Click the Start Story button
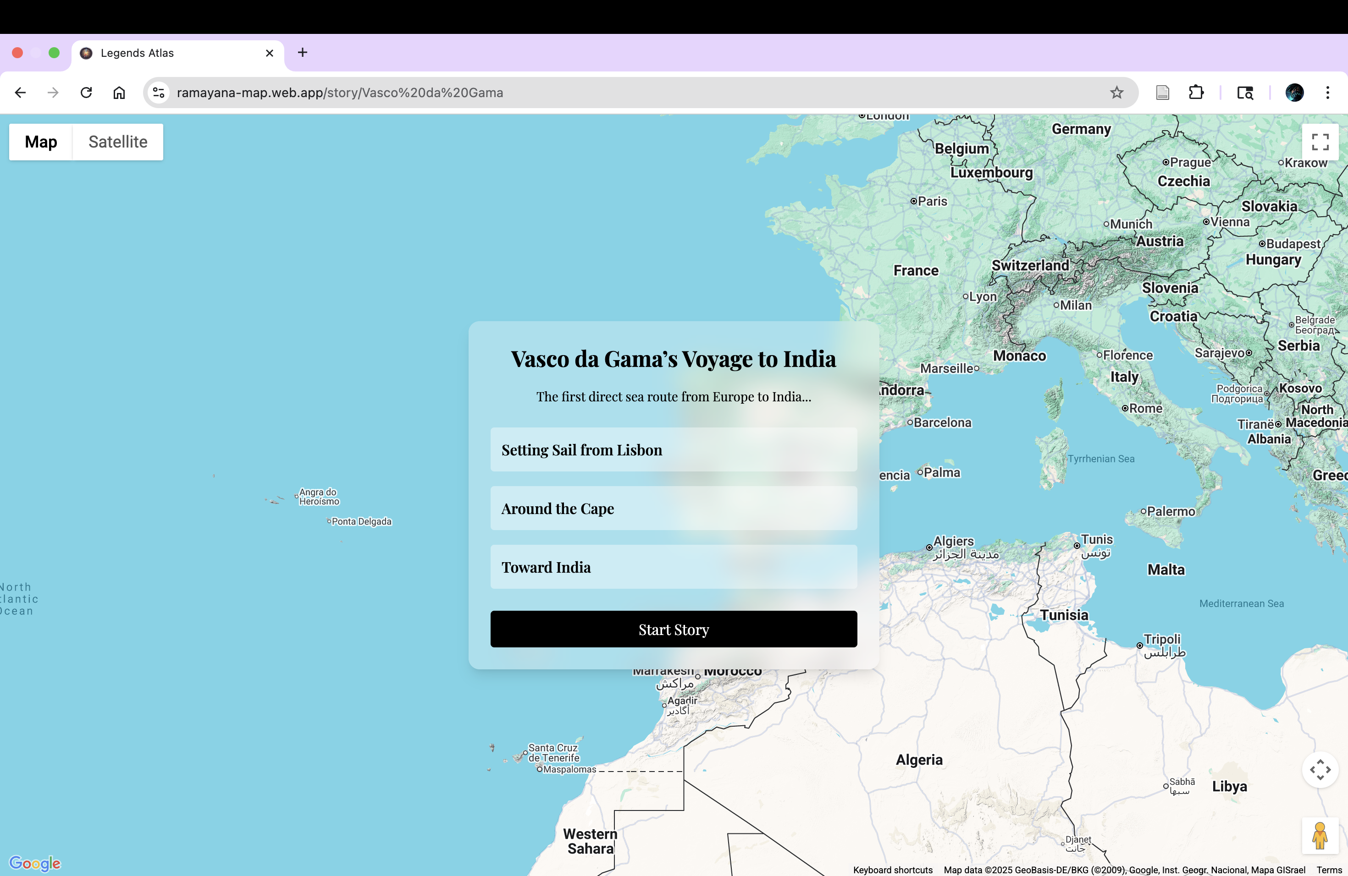This screenshot has width=1348, height=876. 674,629
